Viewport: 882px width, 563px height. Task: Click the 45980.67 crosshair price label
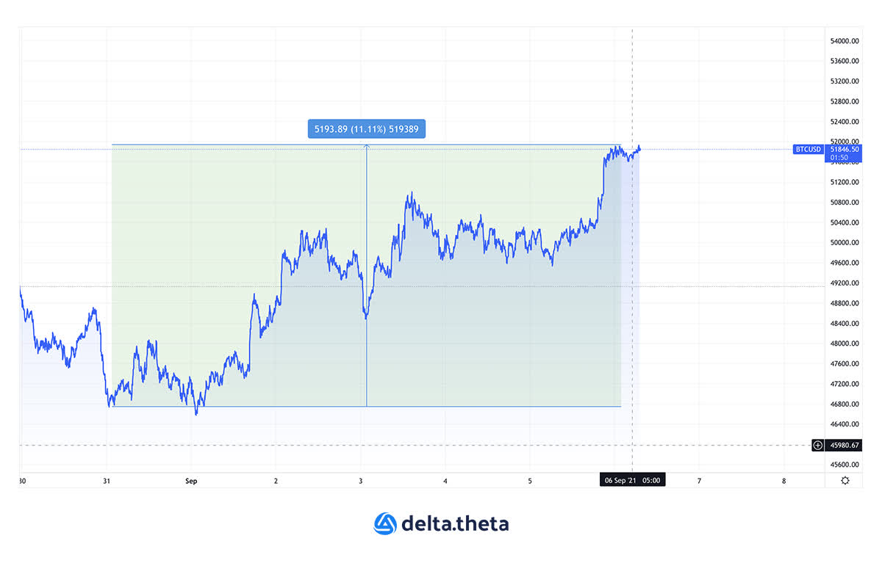pyautogui.click(x=843, y=445)
